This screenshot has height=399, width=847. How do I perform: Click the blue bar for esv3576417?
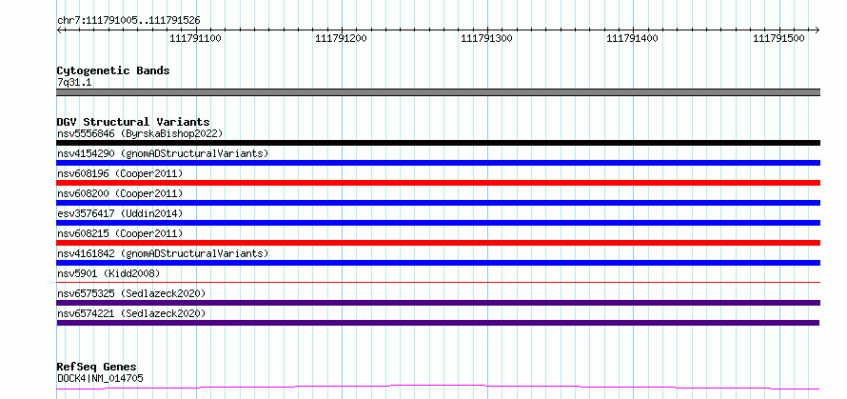pyautogui.click(x=439, y=223)
